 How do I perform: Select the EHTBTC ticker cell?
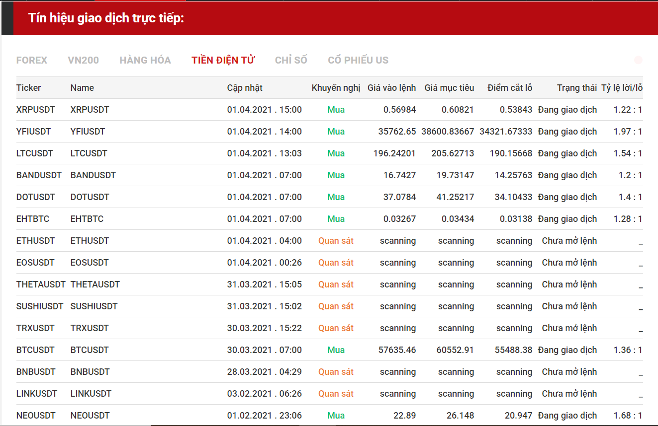[33, 219]
